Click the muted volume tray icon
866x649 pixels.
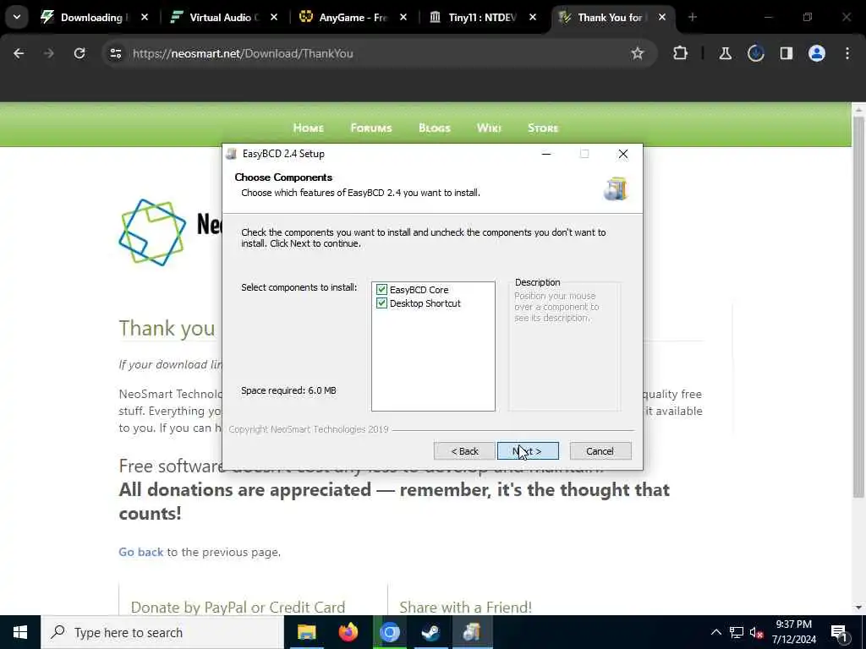(756, 632)
